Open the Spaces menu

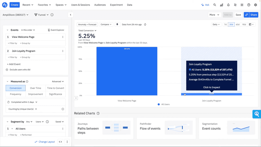pyautogui.click(x=61, y=5)
